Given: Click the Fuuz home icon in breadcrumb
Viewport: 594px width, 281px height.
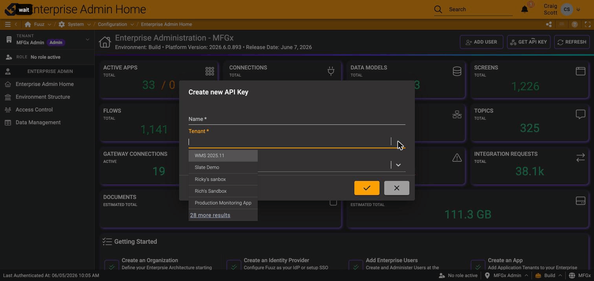Looking at the screenshot, I should tap(27, 24).
